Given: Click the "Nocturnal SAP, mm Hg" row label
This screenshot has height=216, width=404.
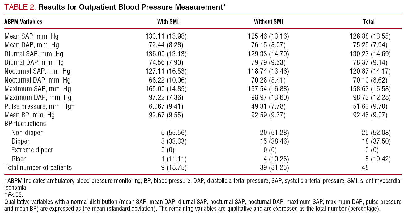Looking at the screenshot, I should [37, 71].
